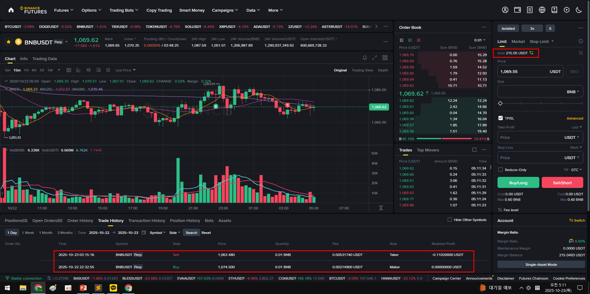Screen dimensions: 590x294
Task: Open the Side filter dropdown
Action: click(x=175, y=232)
